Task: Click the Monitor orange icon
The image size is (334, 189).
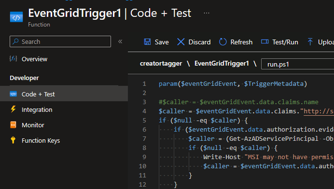Action: click(13, 125)
